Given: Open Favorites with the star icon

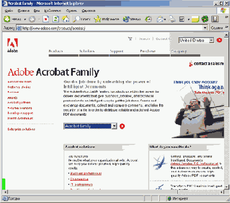Looking at the screenshot, I should (97, 19).
